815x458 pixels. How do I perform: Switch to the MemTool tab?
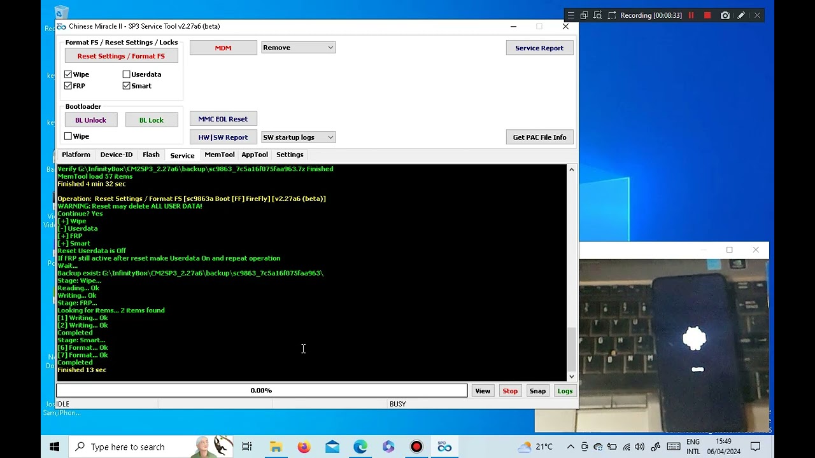click(219, 155)
